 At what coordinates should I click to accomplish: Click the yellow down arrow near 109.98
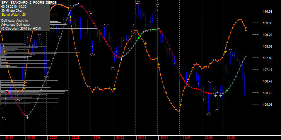pyautogui.click(x=247, y=27)
